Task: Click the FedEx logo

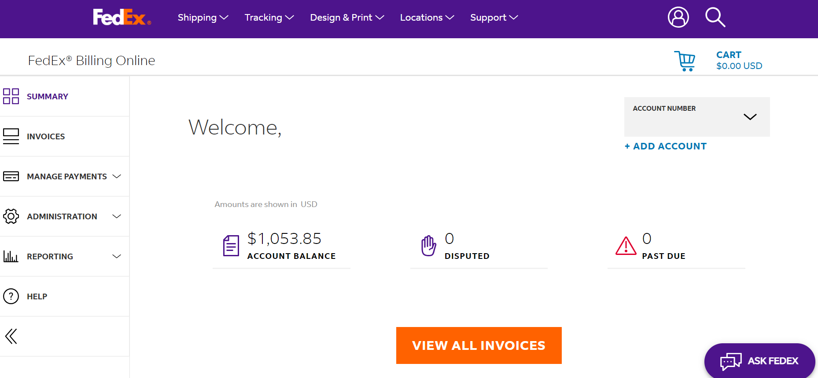Action: (121, 18)
